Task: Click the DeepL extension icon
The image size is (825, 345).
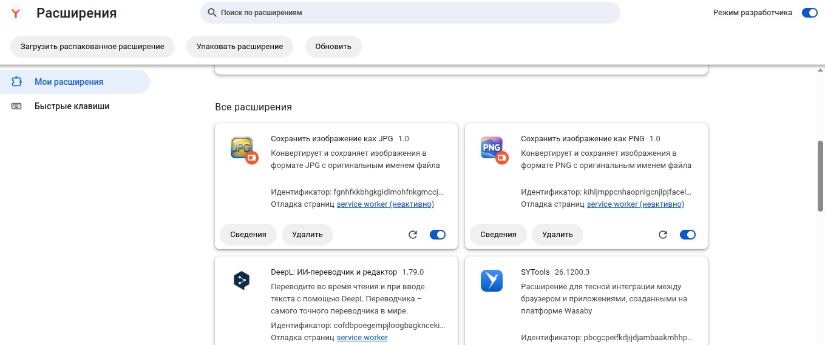Action: tap(242, 280)
